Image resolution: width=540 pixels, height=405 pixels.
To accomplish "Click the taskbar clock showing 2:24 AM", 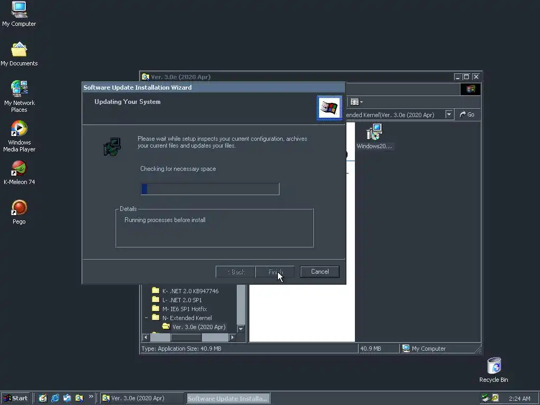I will click(x=519, y=399).
